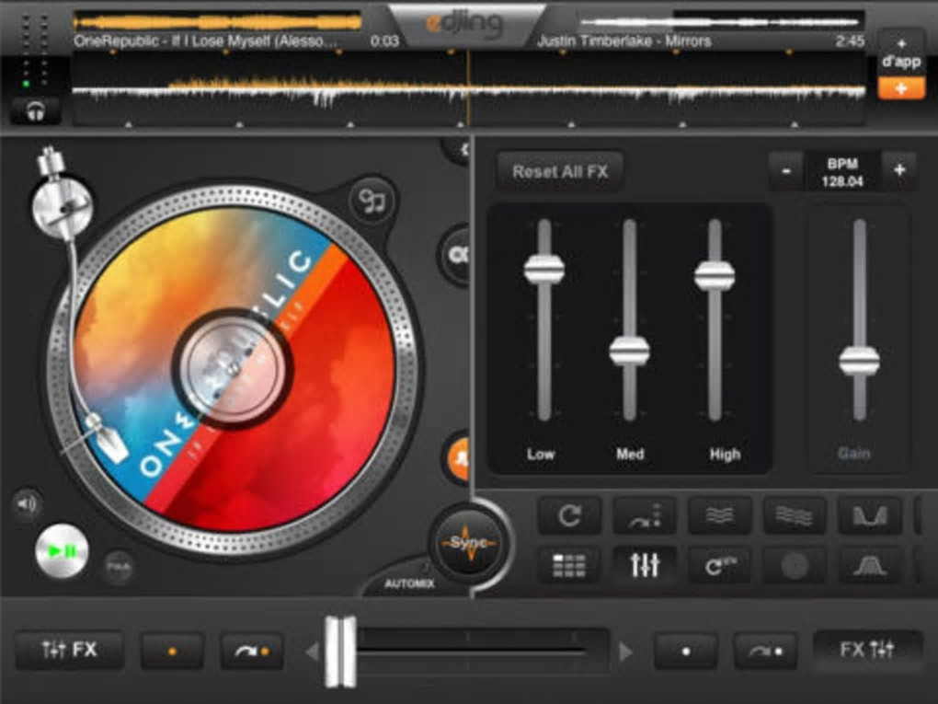The width and height of the screenshot is (938, 704).
Task: Open the sampler grid pads icon
Action: tap(569, 564)
